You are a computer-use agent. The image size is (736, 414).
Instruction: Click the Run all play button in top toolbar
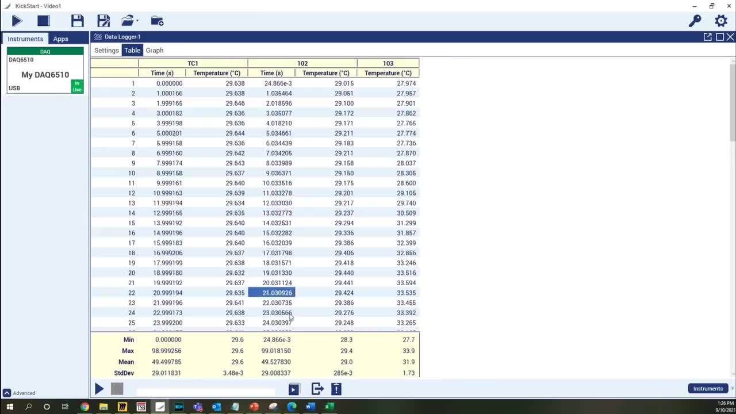[17, 21]
